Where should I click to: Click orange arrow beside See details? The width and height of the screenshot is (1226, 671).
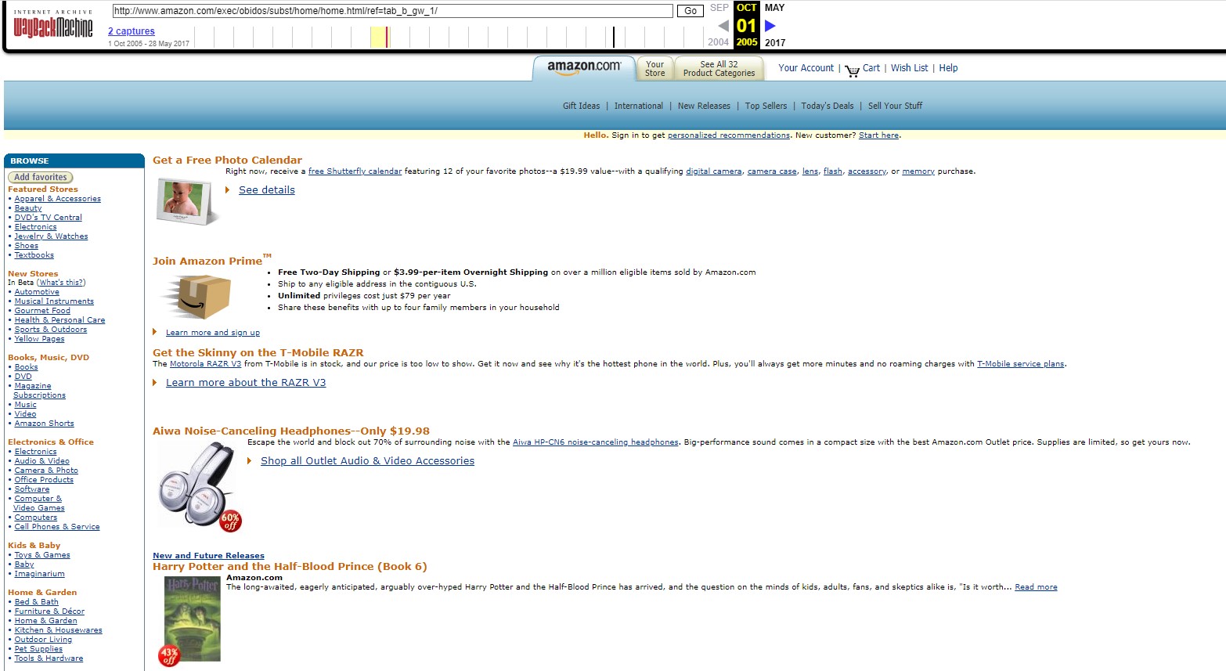coord(227,190)
